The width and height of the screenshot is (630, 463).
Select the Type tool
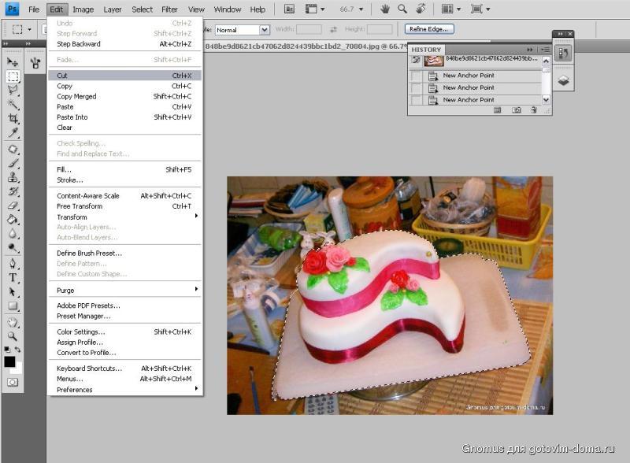[x=13, y=278]
